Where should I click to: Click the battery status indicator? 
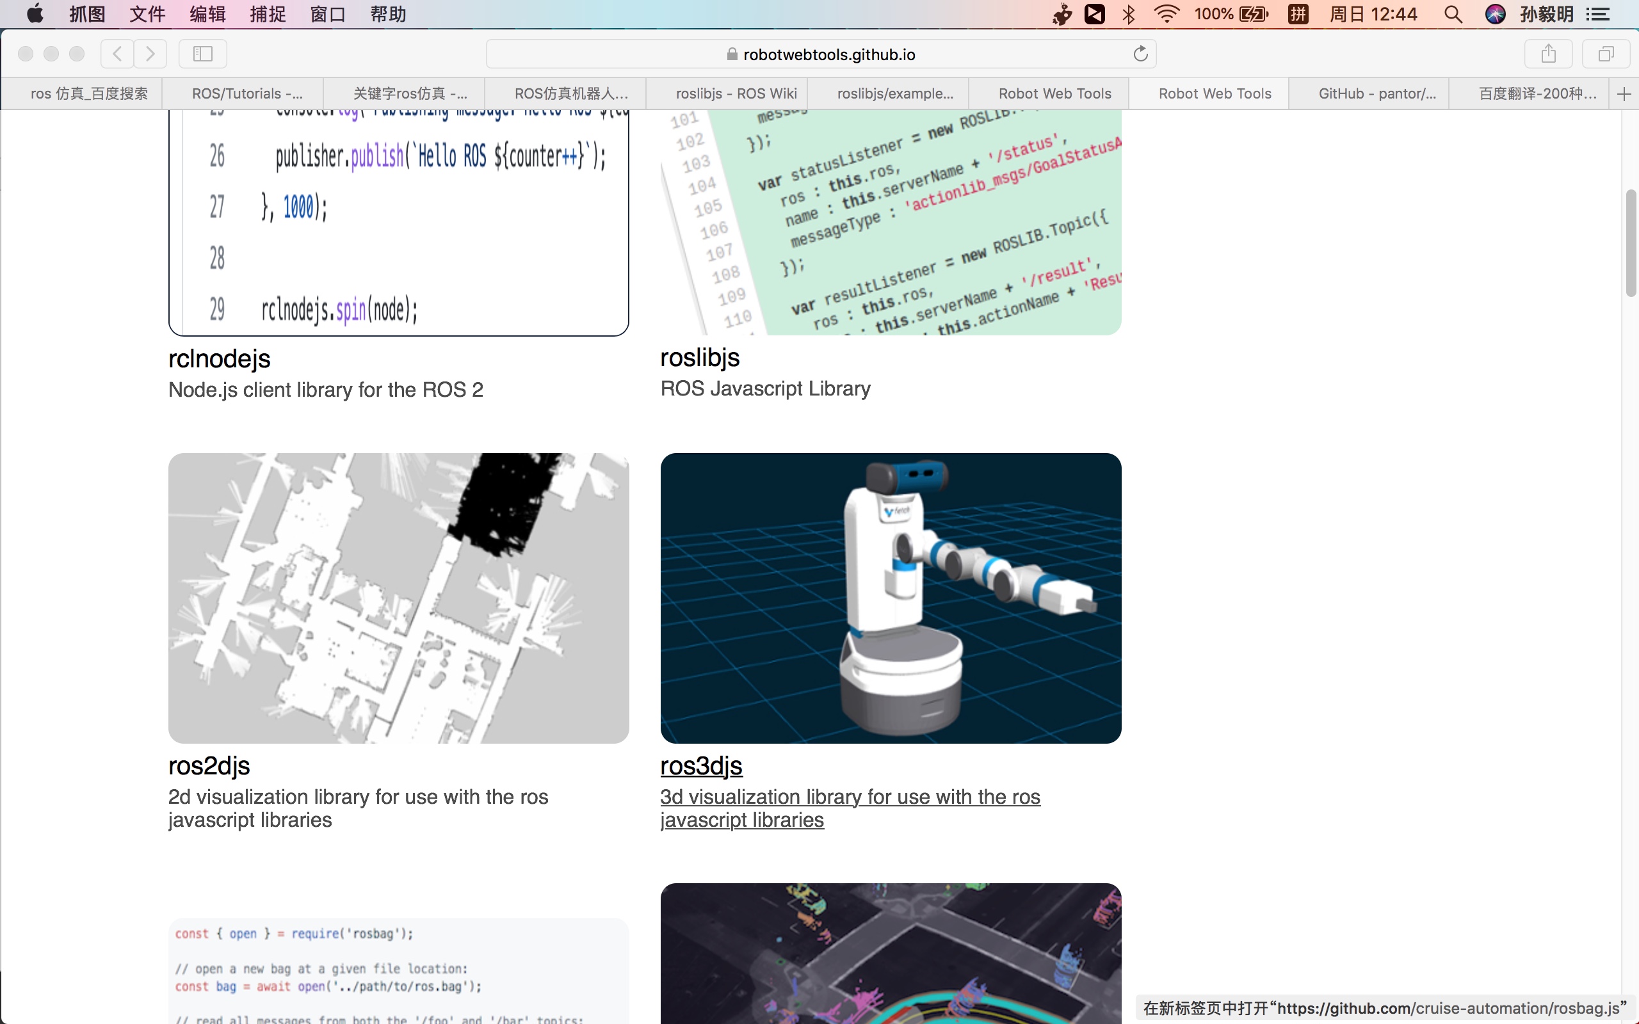pyautogui.click(x=1231, y=14)
